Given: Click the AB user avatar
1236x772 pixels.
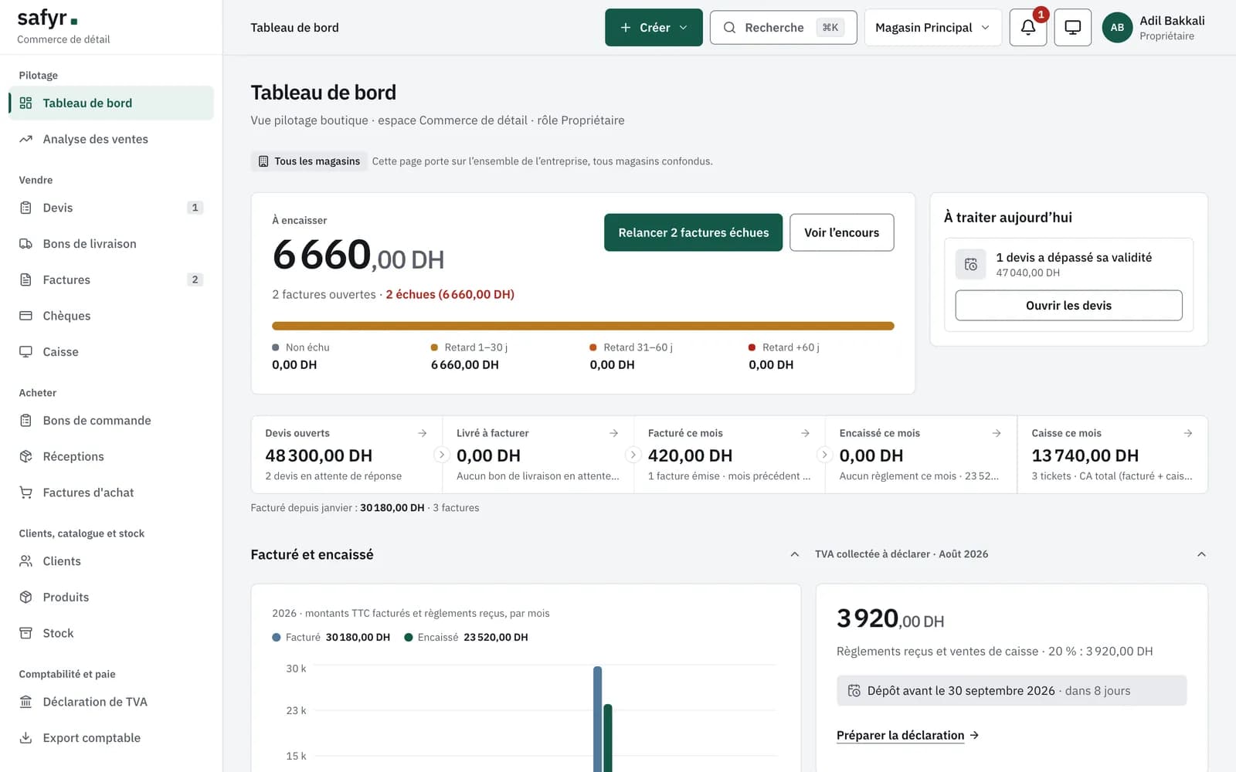Looking at the screenshot, I should pyautogui.click(x=1117, y=28).
